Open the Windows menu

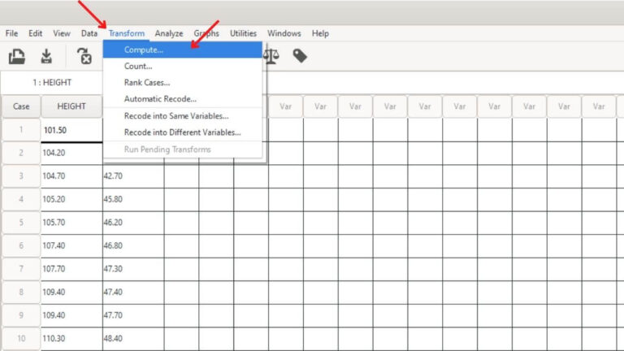pyautogui.click(x=284, y=33)
